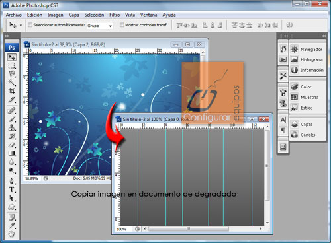
Task: Open the Filtro menu
Action: (115, 15)
